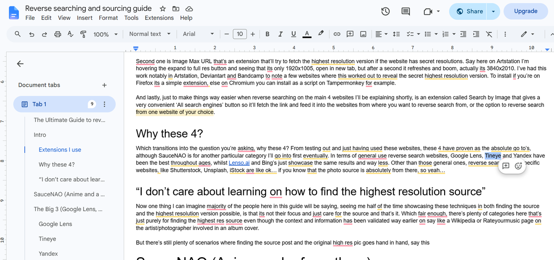Open the text color picker
This screenshot has height=260, width=554.
click(x=307, y=34)
